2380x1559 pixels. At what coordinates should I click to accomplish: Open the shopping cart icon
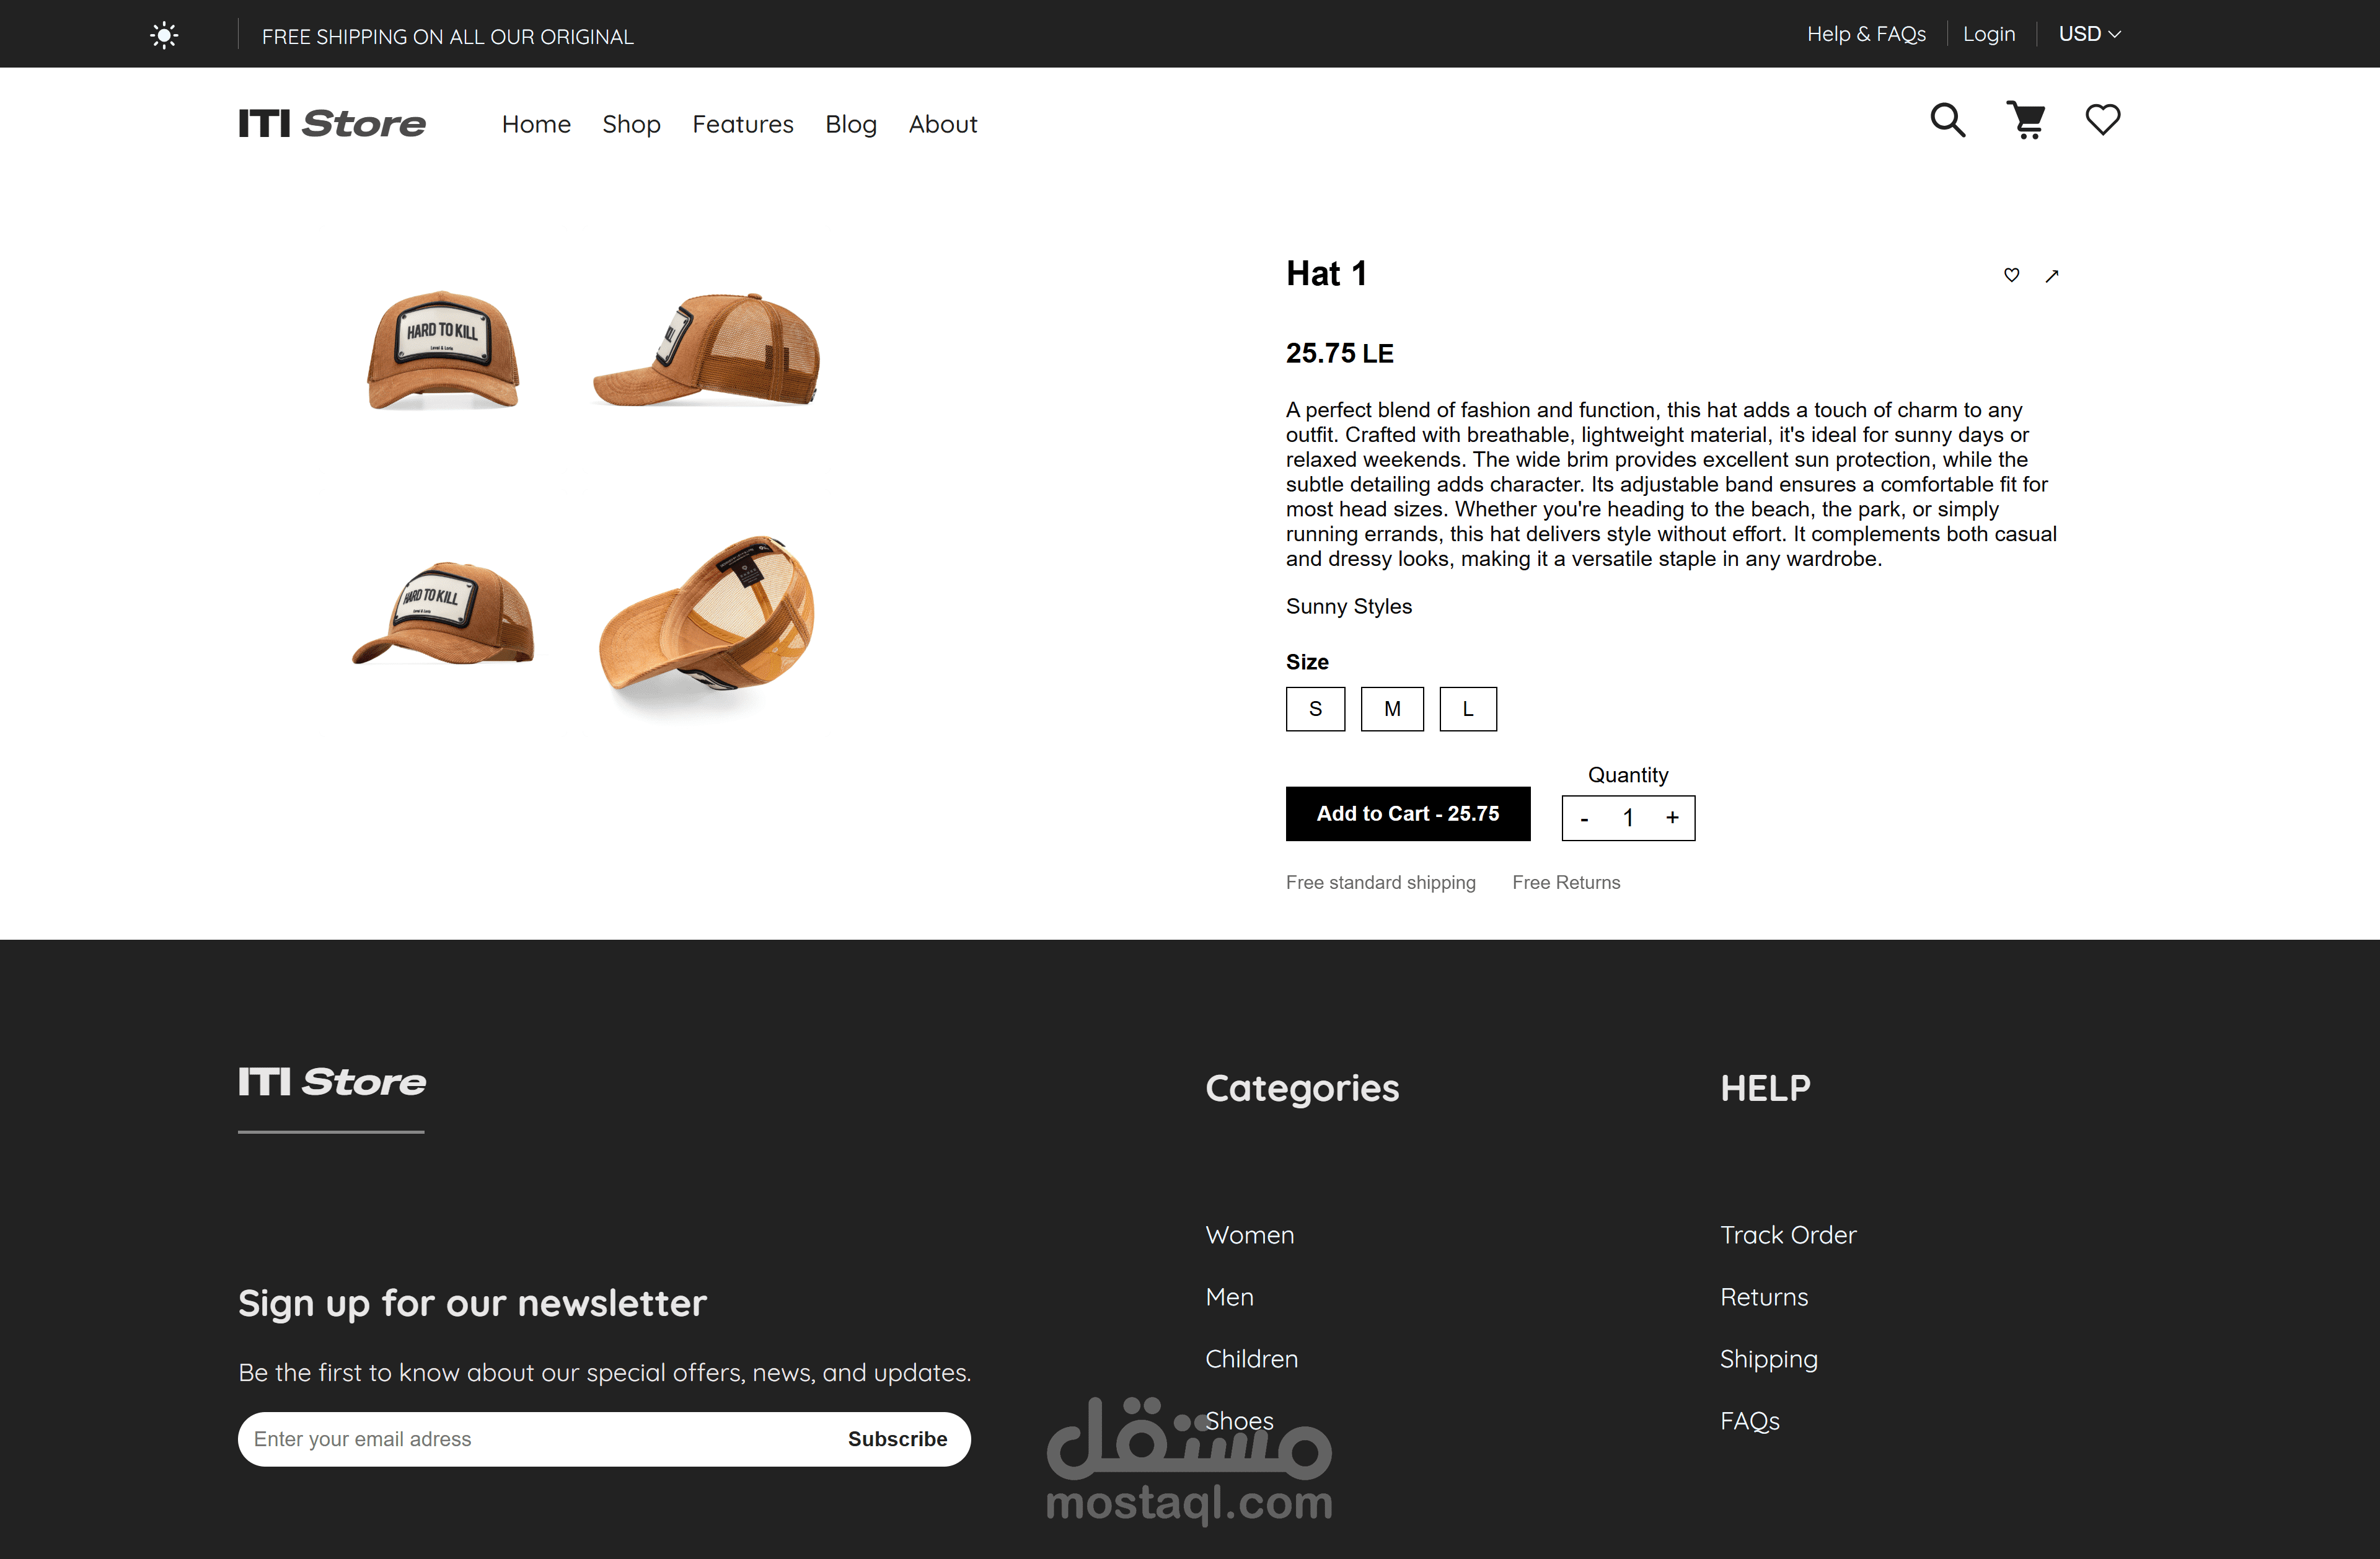coord(2026,120)
